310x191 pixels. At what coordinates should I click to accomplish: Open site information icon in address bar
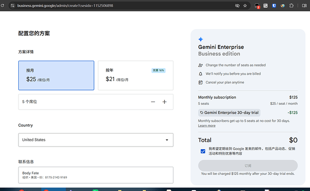click(13, 5)
